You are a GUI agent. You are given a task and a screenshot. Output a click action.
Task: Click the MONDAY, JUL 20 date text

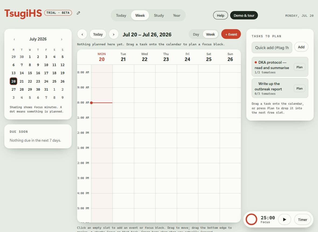click(x=299, y=16)
